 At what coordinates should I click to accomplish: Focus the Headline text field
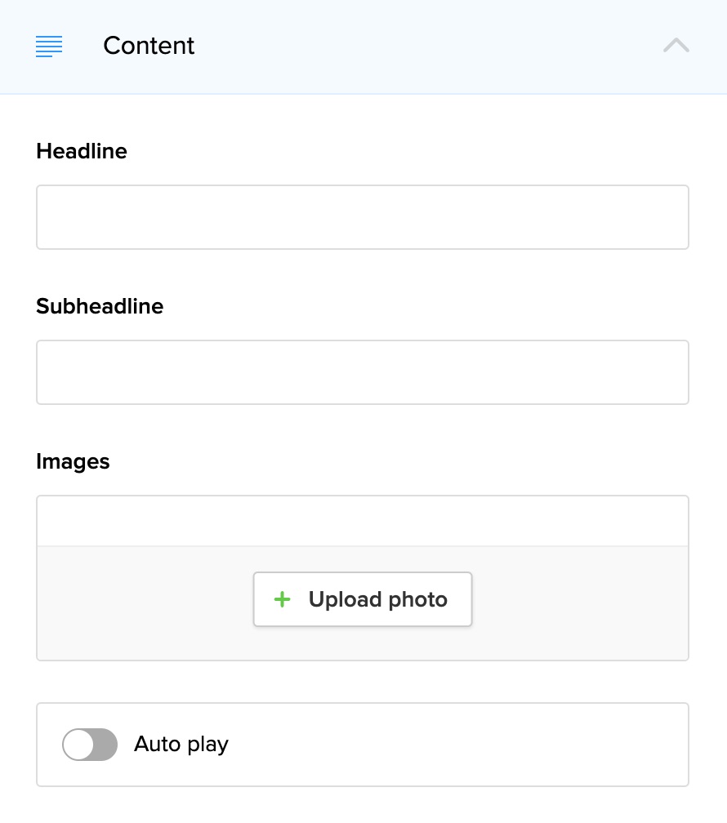coord(362,217)
